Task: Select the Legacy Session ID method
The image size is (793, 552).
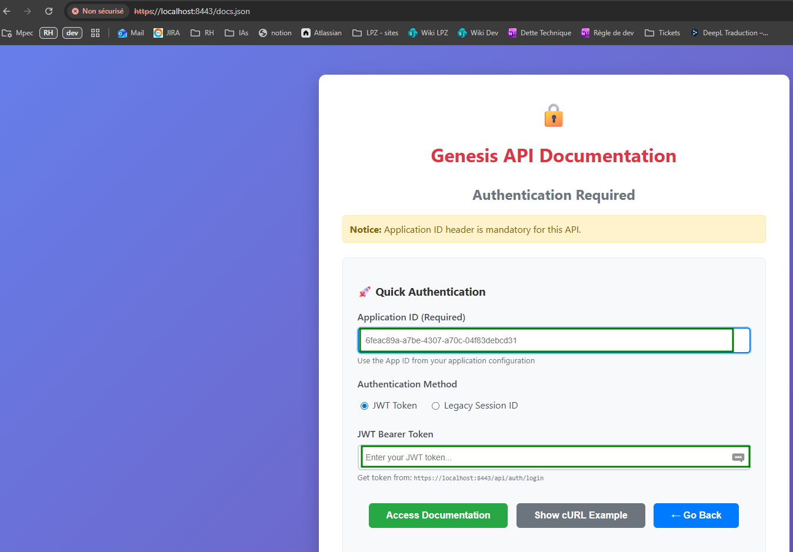Action: 435,406
